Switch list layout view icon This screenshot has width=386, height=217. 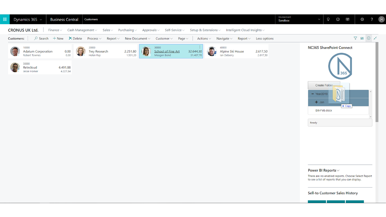click(x=362, y=38)
